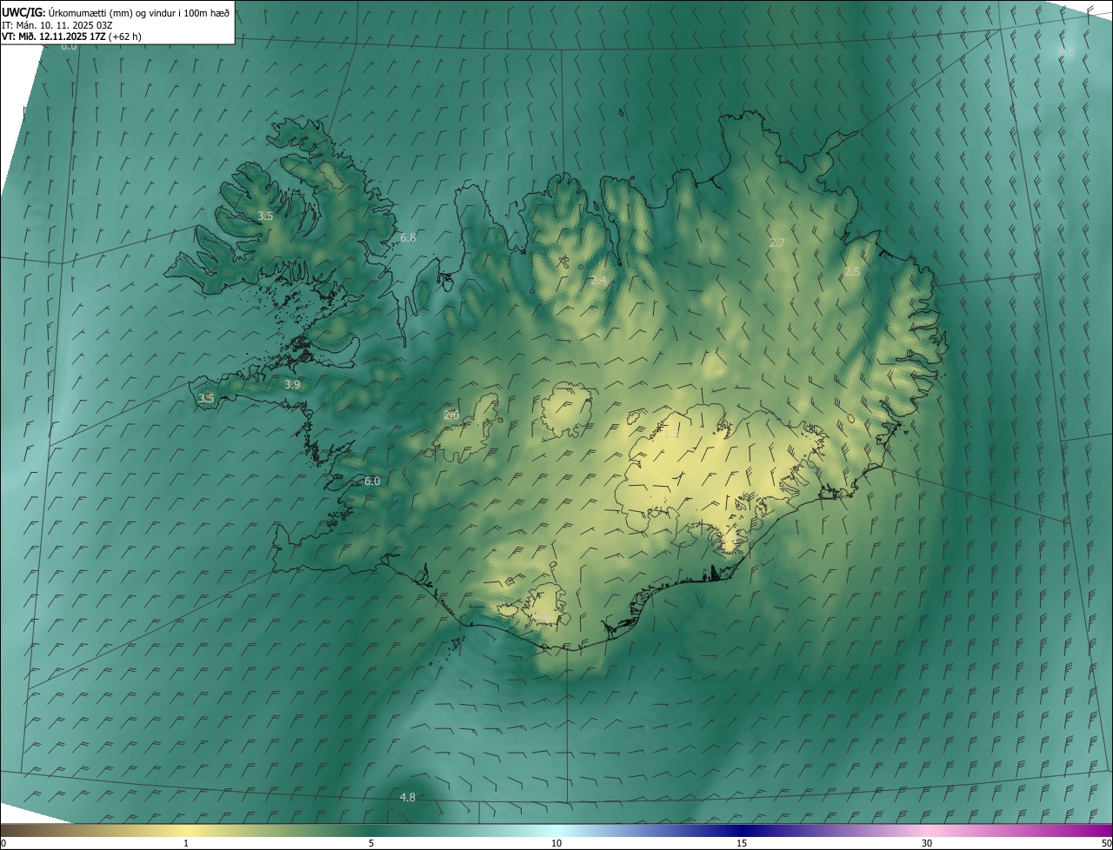The image size is (1113, 850).
Task: Click the initialization time line 'IT: Mán. 10. 11. 2025 03Z'
Action: coord(57,24)
